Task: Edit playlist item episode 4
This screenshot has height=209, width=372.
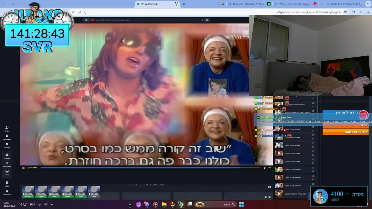Action: point(313,151)
